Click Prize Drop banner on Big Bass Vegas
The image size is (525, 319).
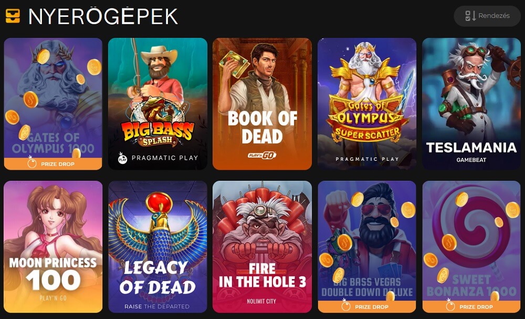(x=367, y=307)
